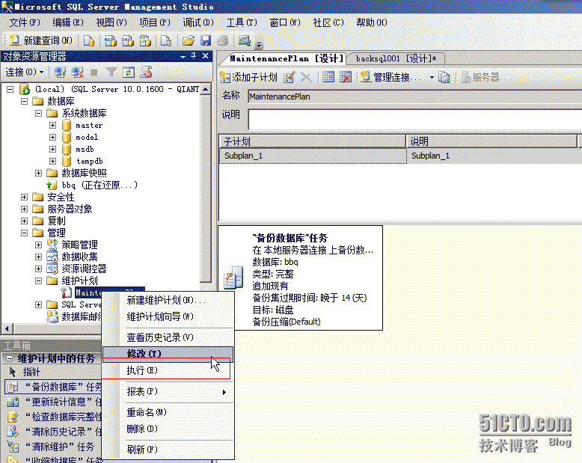The height and width of the screenshot is (463, 582).
Task: Click the XMLA query toolbar icon
Action: tap(145, 40)
